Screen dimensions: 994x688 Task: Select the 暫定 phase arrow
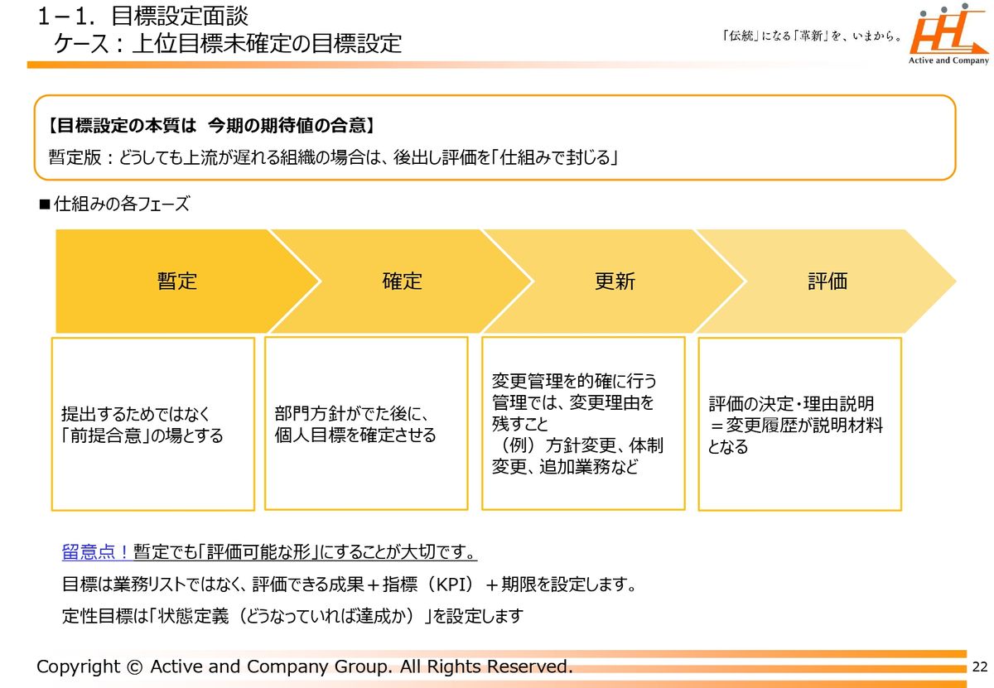coord(176,281)
